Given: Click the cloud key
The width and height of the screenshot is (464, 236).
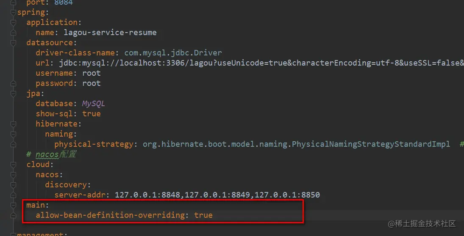Looking at the screenshot, I should 38,165.
